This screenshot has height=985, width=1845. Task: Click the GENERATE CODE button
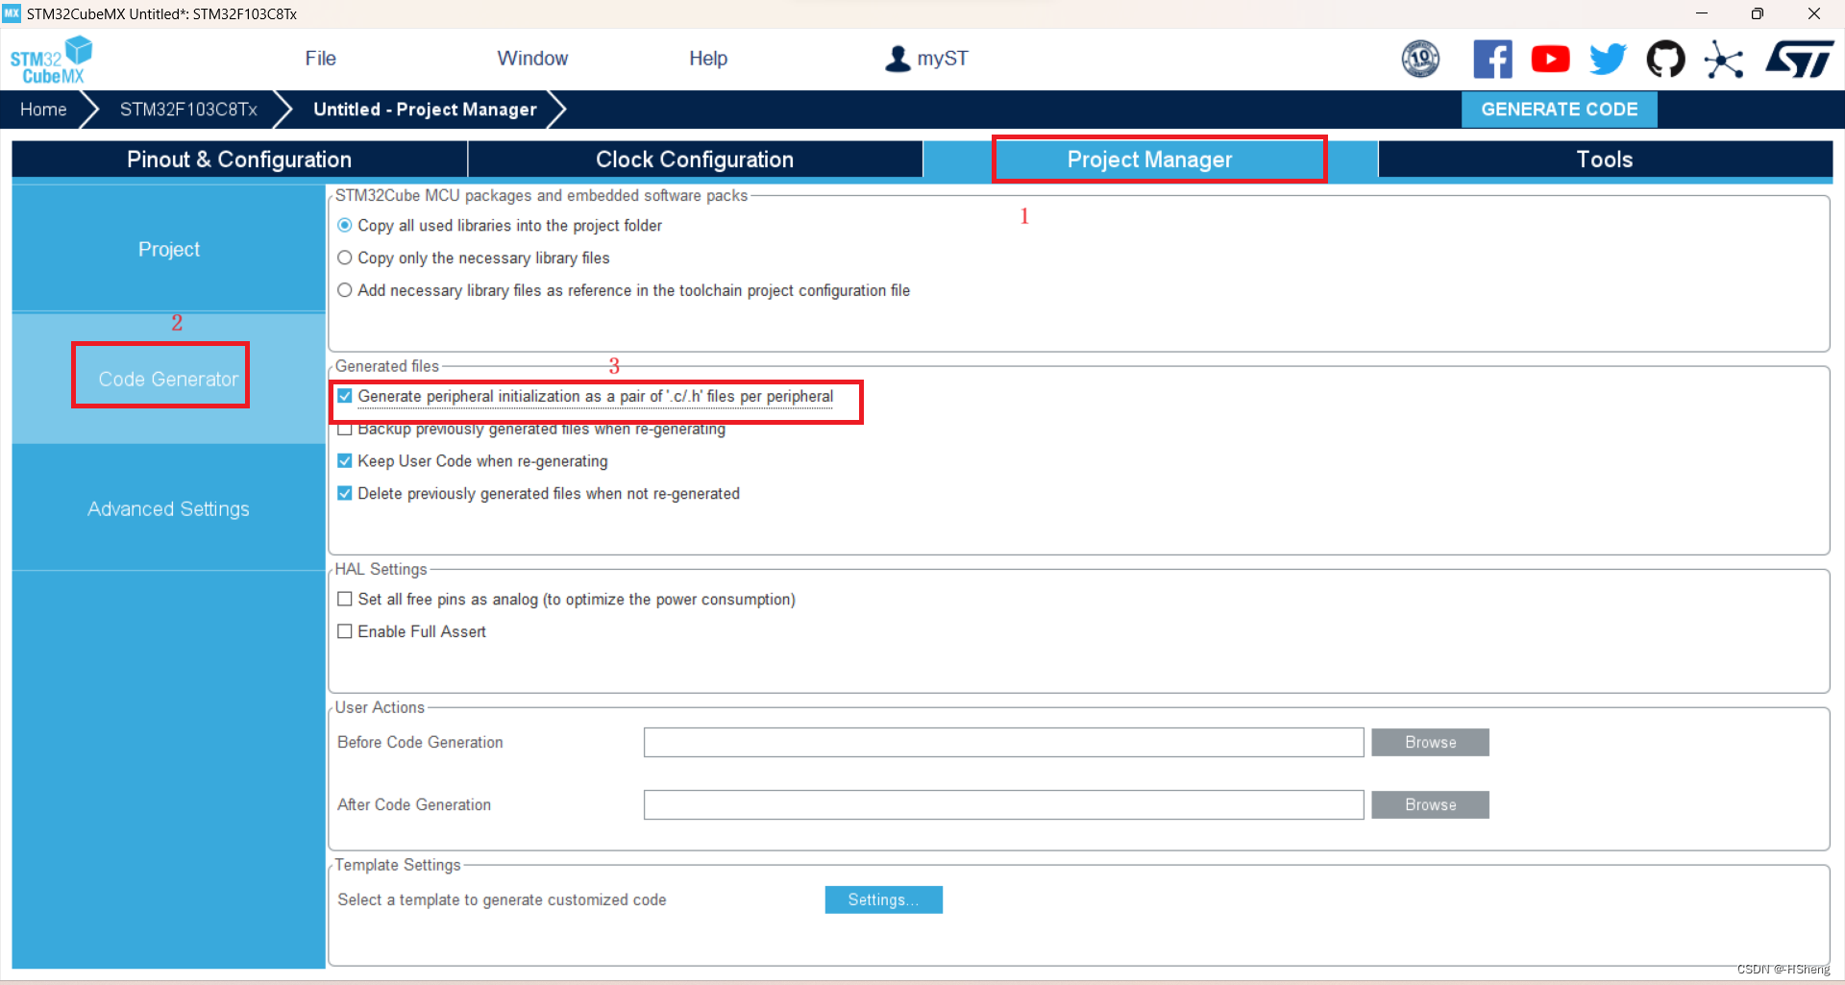pyautogui.click(x=1559, y=110)
